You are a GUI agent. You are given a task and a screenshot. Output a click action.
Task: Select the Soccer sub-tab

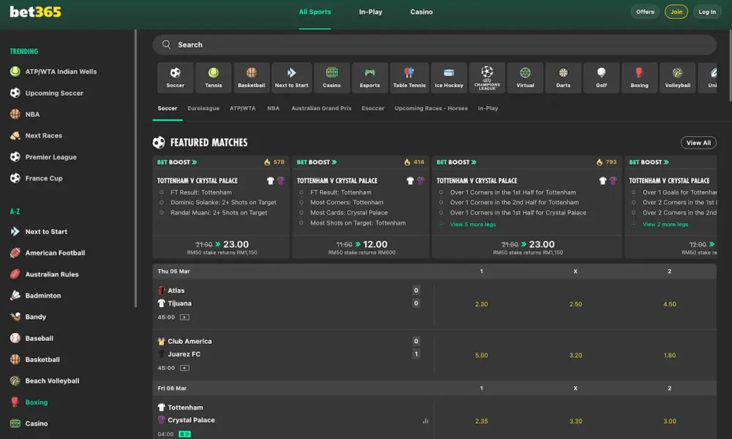[x=167, y=108]
